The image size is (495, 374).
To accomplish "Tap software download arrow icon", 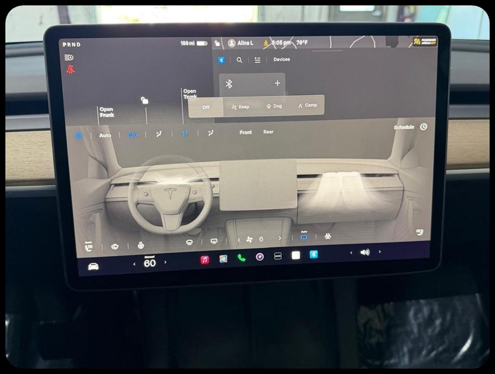I will coord(266,43).
